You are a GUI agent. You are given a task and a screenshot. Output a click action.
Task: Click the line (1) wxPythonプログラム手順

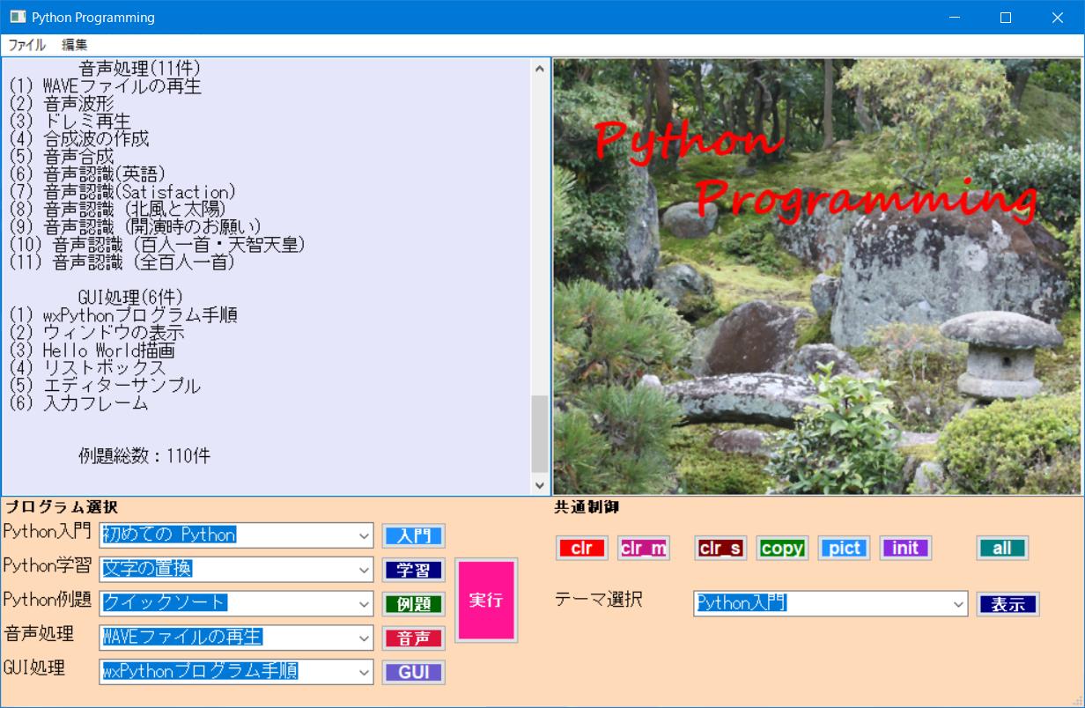point(123,315)
